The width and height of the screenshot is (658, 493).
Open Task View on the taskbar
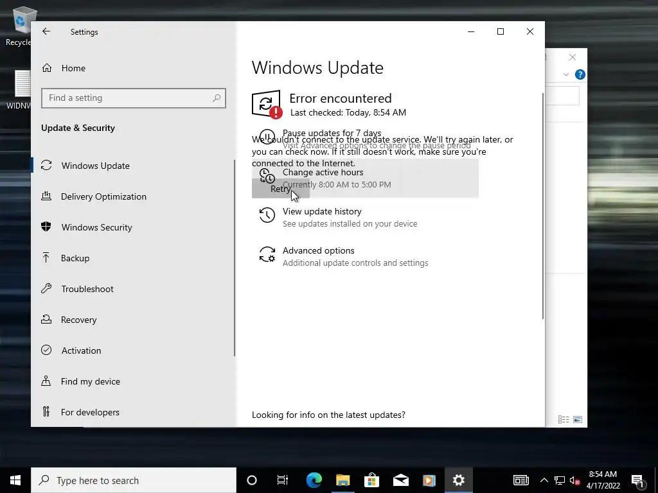[x=283, y=480]
